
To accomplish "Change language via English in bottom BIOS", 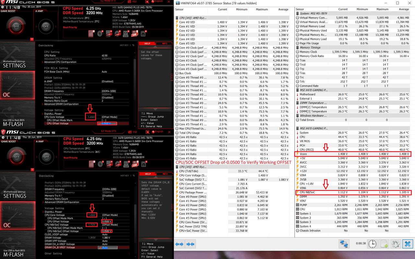I will coord(157,132).
